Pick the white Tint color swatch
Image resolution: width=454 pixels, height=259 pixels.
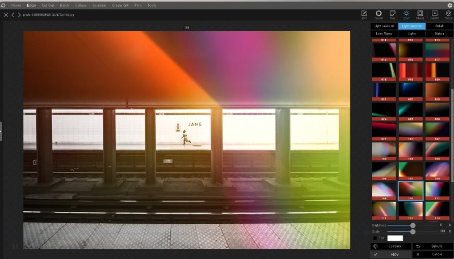tap(395, 238)
